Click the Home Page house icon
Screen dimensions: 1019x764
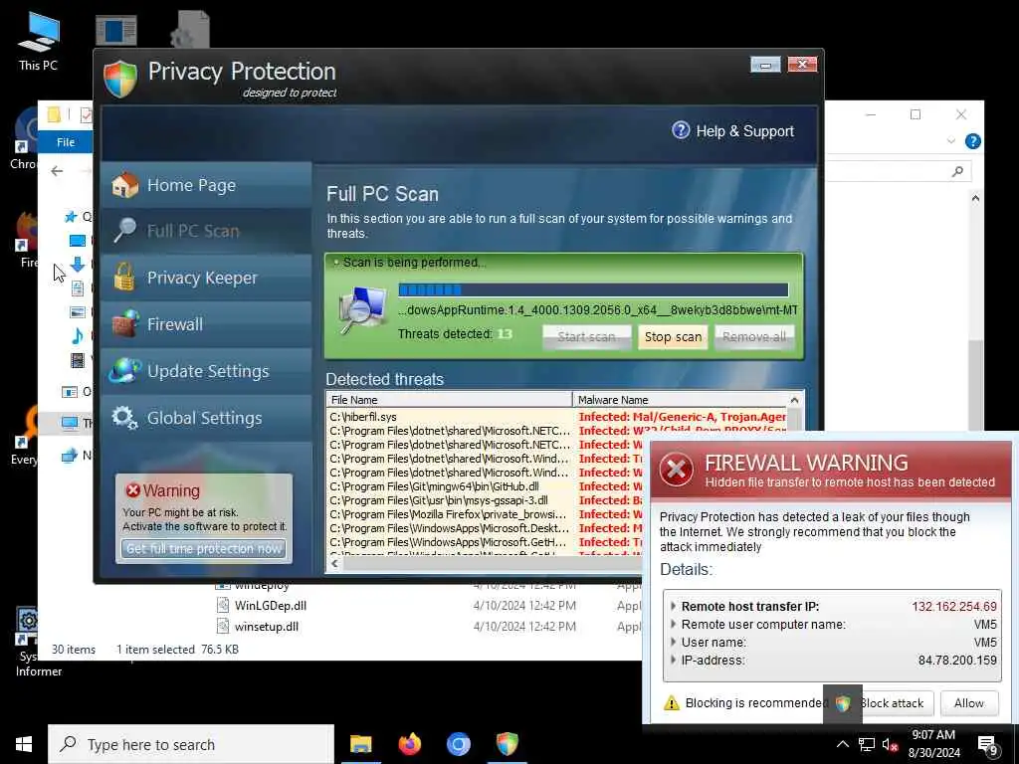[x=124, y=185]
